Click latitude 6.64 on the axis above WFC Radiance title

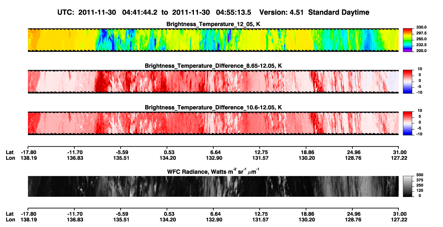coord(214,152)
